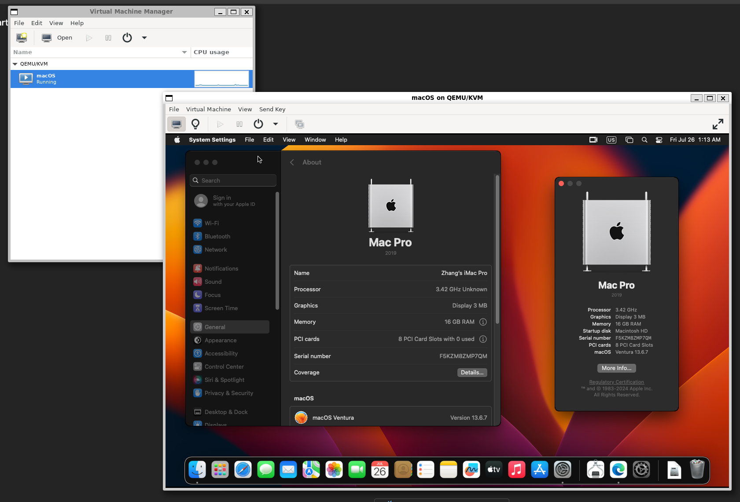The height and width of the screenshot is (502, 740).
Task: Click the Open button in Virtual Machine Manager toolbar
Action: (57, 38)
